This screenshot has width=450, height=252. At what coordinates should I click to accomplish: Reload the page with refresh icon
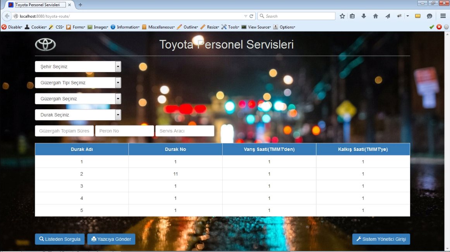point(251,16)
